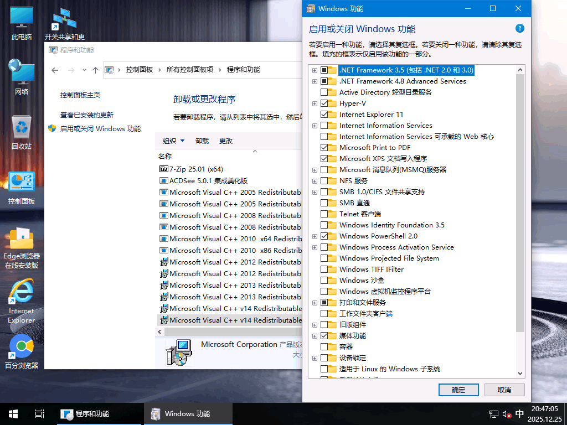This screenshot has height=425, width=567.
Task: Expand 设备锁定 tree node
Action: [x=315, y=358]
